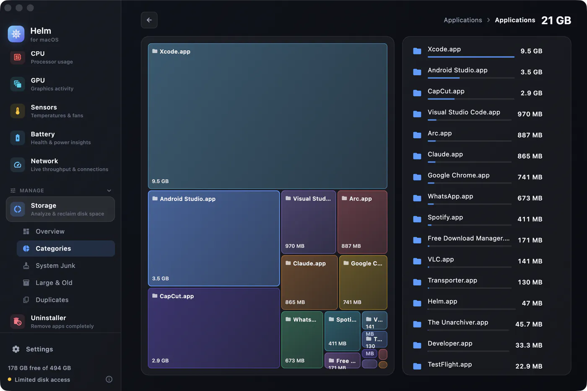Screen dimensions: 587x391
Task: Select the Arc.app treemap tile
Action: click(362, 222)
